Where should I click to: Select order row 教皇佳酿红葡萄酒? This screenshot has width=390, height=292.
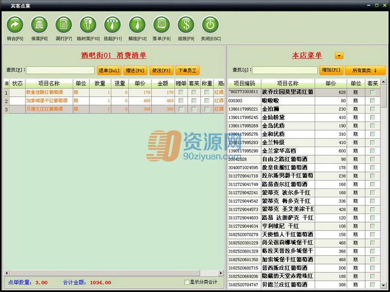tap(114, 92)
